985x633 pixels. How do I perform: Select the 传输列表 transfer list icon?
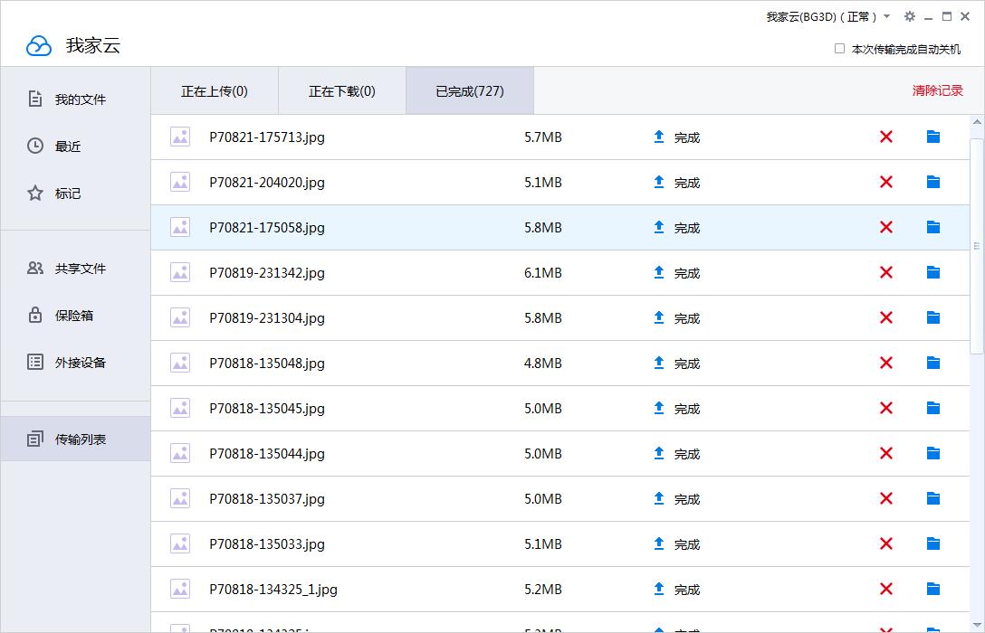(36, 439)
